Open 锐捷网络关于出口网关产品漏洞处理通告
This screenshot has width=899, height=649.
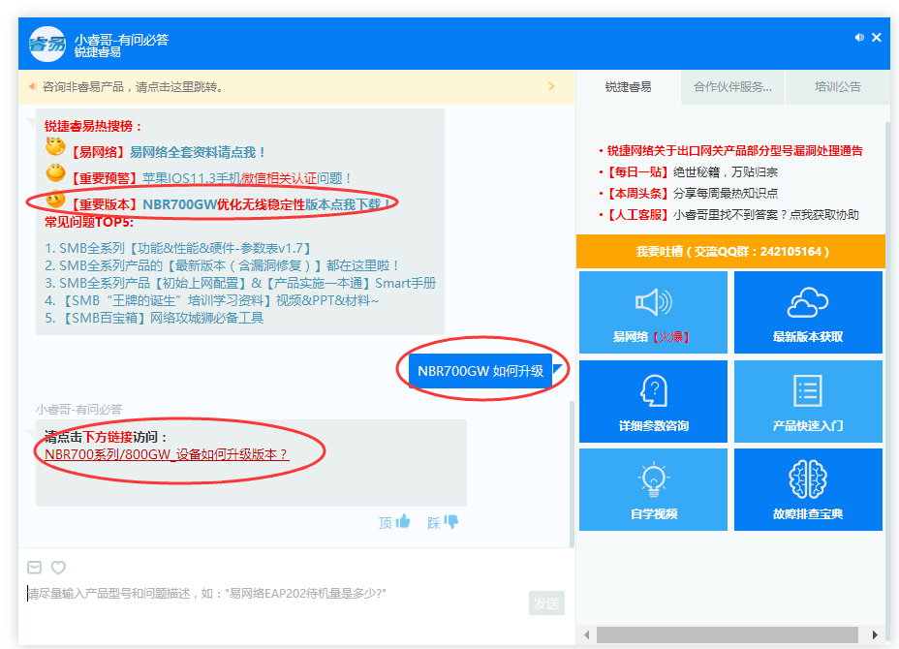tap(735, 151)
